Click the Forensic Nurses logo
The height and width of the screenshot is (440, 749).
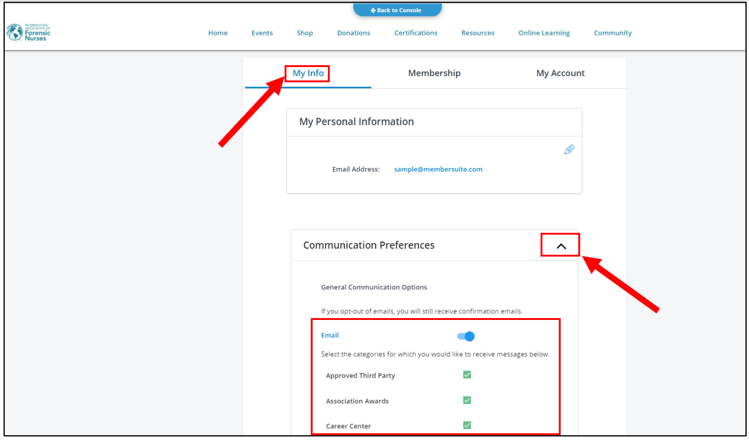coord(29,33)
